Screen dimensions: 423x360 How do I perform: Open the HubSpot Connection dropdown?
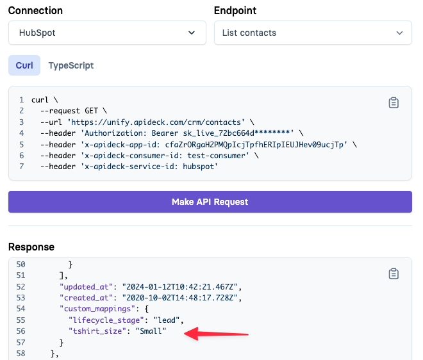click(107, 33)
